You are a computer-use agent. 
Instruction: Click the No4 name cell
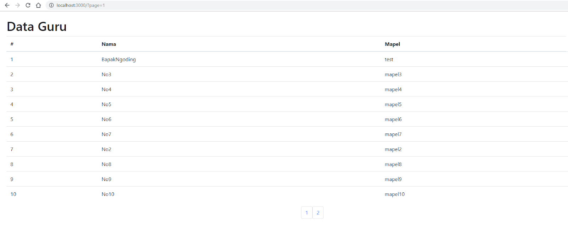(106, 89)
